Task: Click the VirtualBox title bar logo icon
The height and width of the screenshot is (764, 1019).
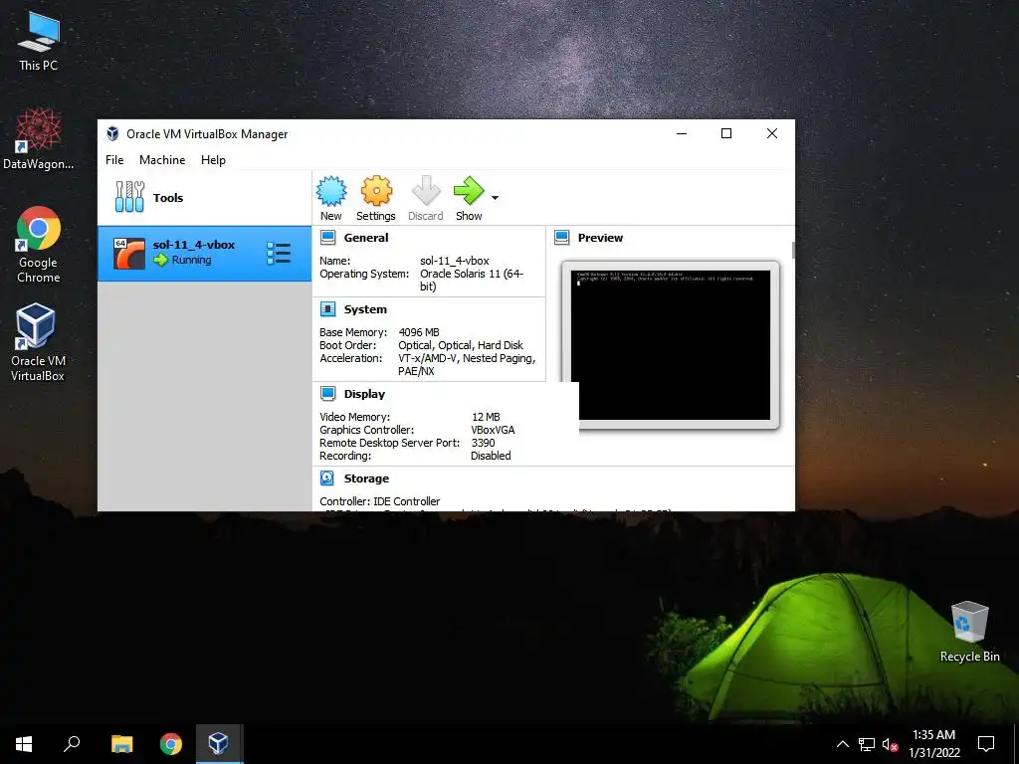Action: [112, 134]
